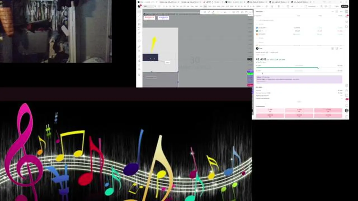
Task: Open the details panel more options menu
Action: [x=341, y=48]
